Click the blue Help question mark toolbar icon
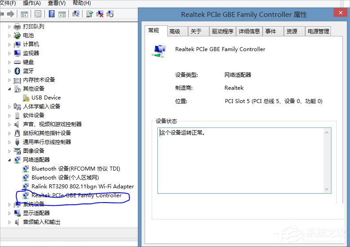The width and height of the screenshot is (350, 247). 51,14
